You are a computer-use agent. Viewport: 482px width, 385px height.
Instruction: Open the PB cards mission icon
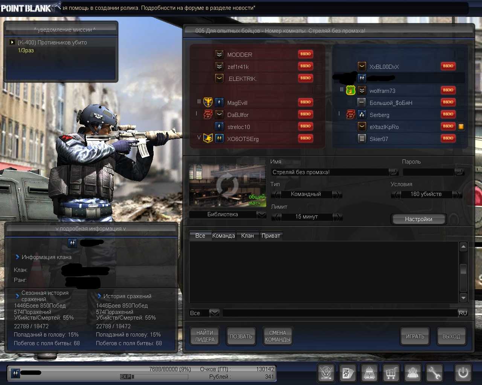tap(348, 373)
